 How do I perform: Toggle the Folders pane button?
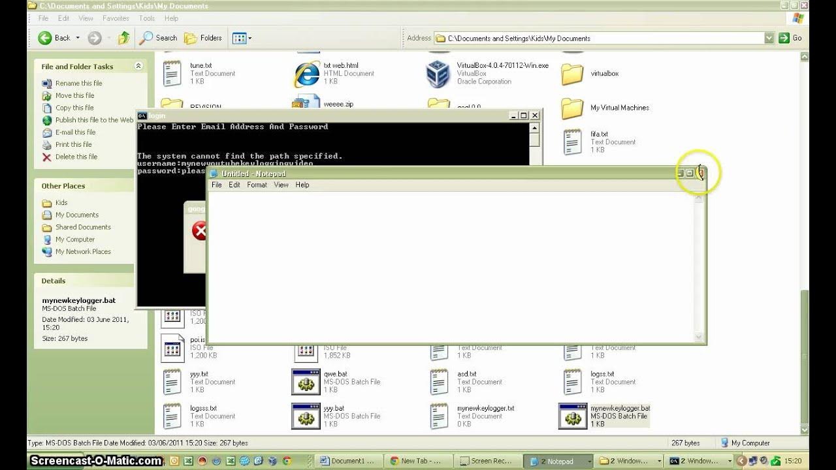coord(203,38)
